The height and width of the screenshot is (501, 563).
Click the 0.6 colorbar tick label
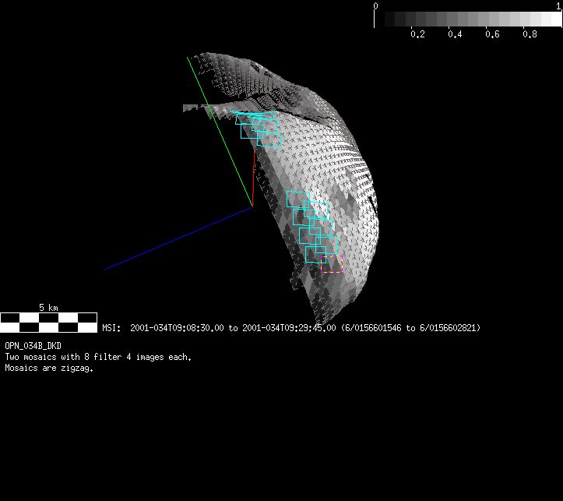[x=492, y=35]
